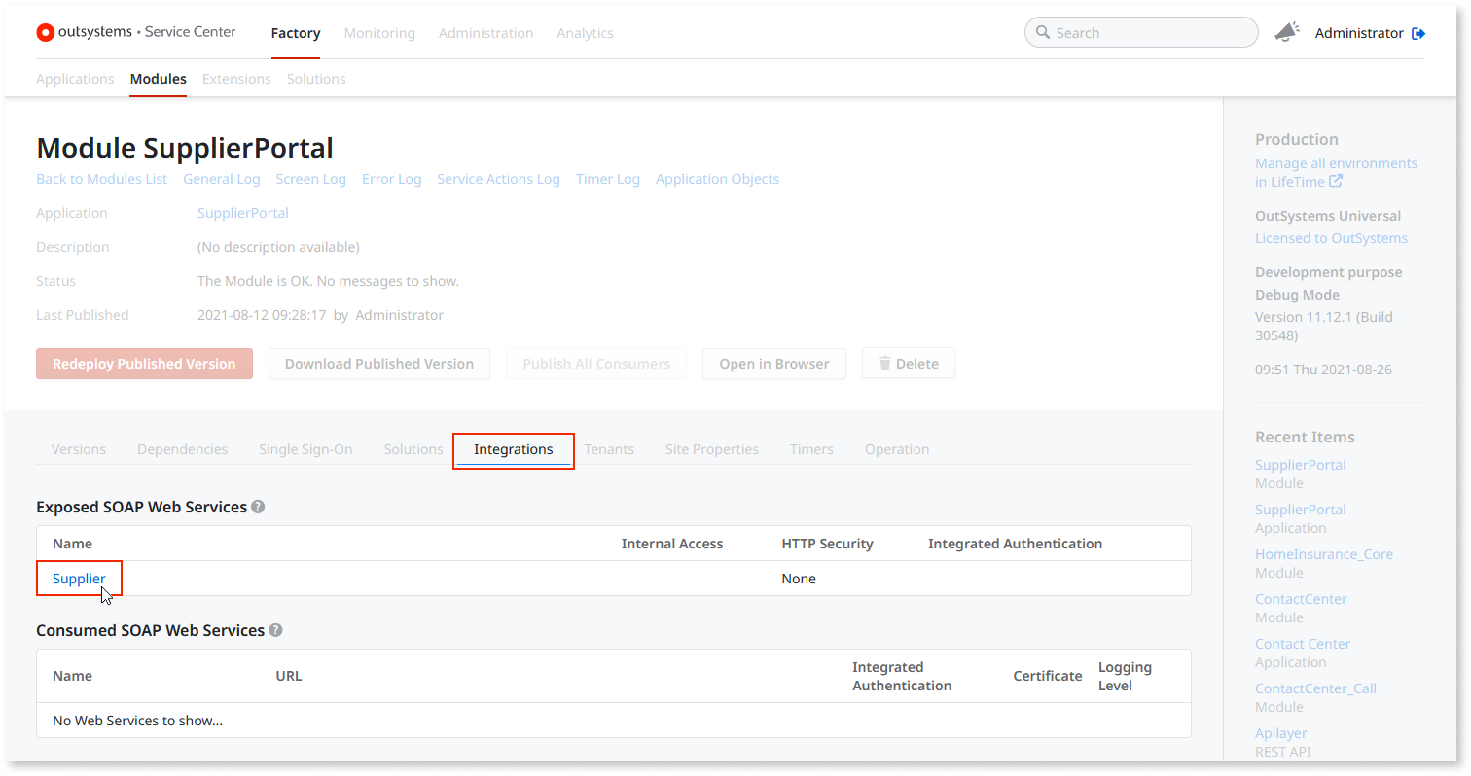Click the OutSystems logo icon
1471x776 pixels.
click(45, 32)
